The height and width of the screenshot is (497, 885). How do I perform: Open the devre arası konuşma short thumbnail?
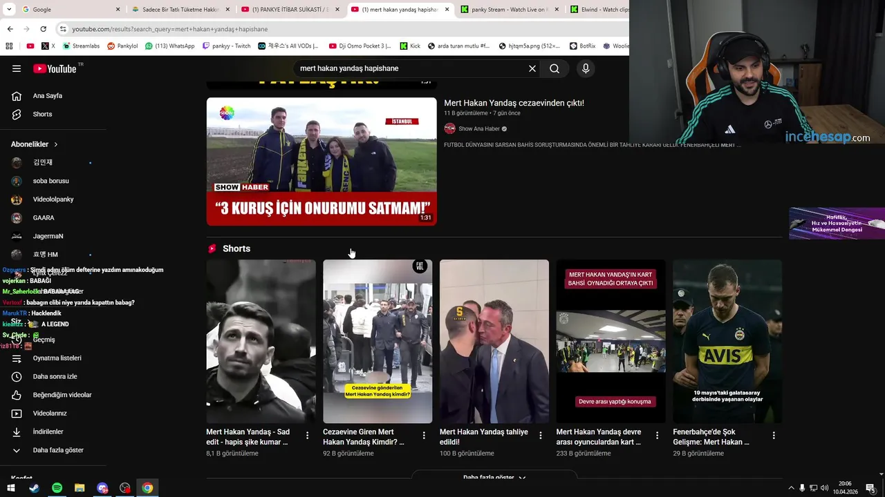611,341
